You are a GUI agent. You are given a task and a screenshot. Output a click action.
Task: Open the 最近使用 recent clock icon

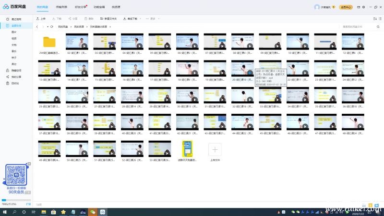[8, 19]
